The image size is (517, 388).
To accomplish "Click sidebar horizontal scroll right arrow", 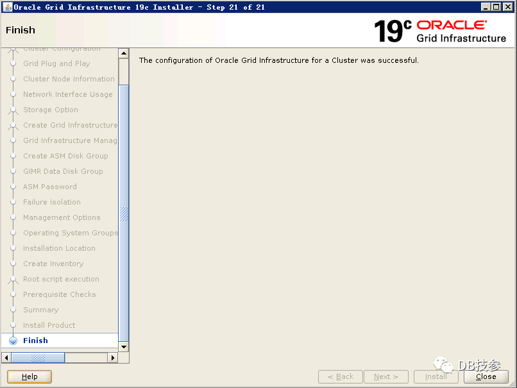I will click(x=113, y=358).
